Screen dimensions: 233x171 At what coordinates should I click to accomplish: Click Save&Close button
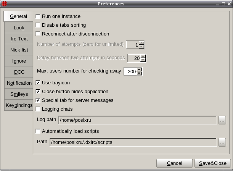[x=213, y=163]
